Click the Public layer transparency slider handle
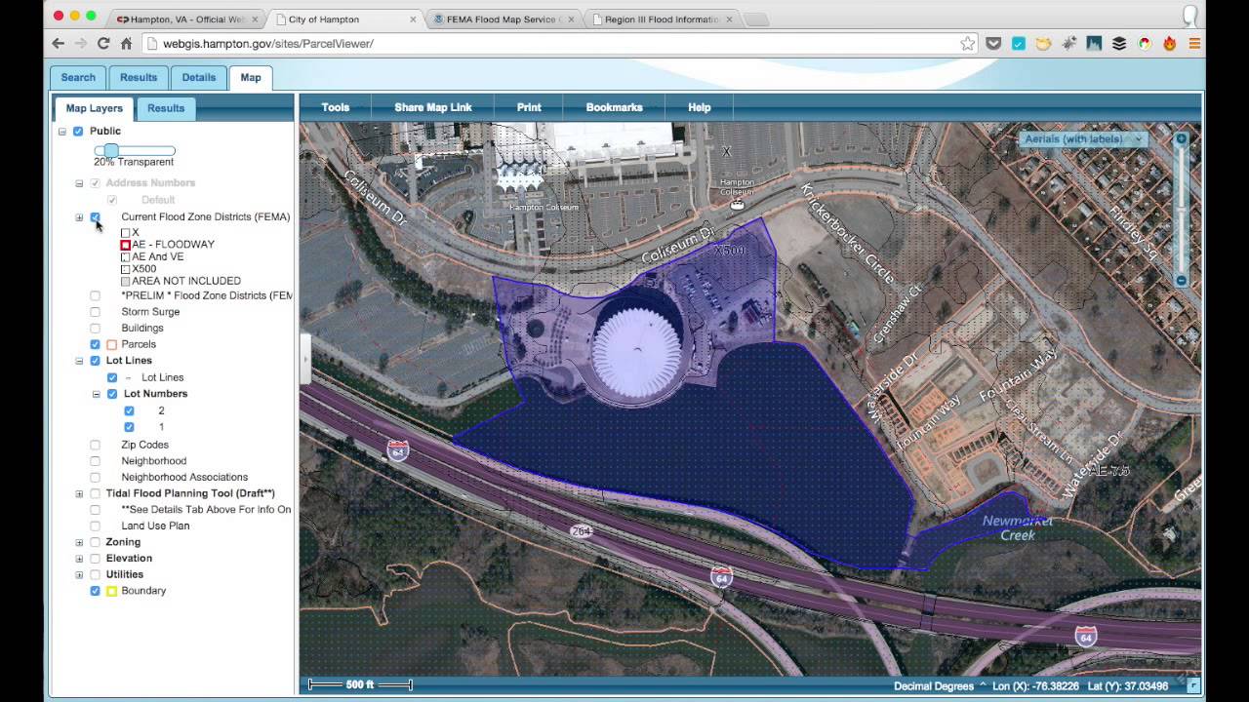The image size is (1249, 702). coord(110,150)
